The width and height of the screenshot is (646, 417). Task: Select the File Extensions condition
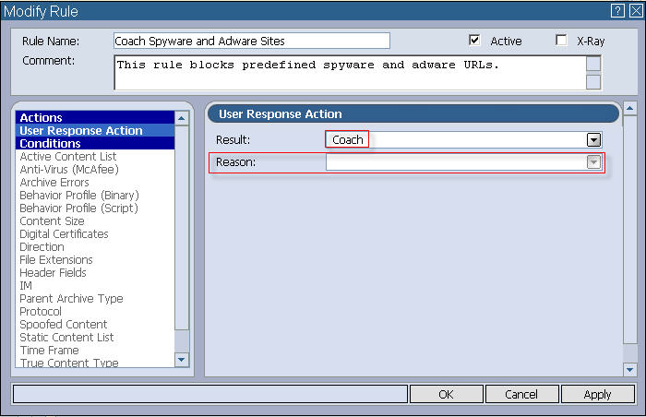(56, 260)
